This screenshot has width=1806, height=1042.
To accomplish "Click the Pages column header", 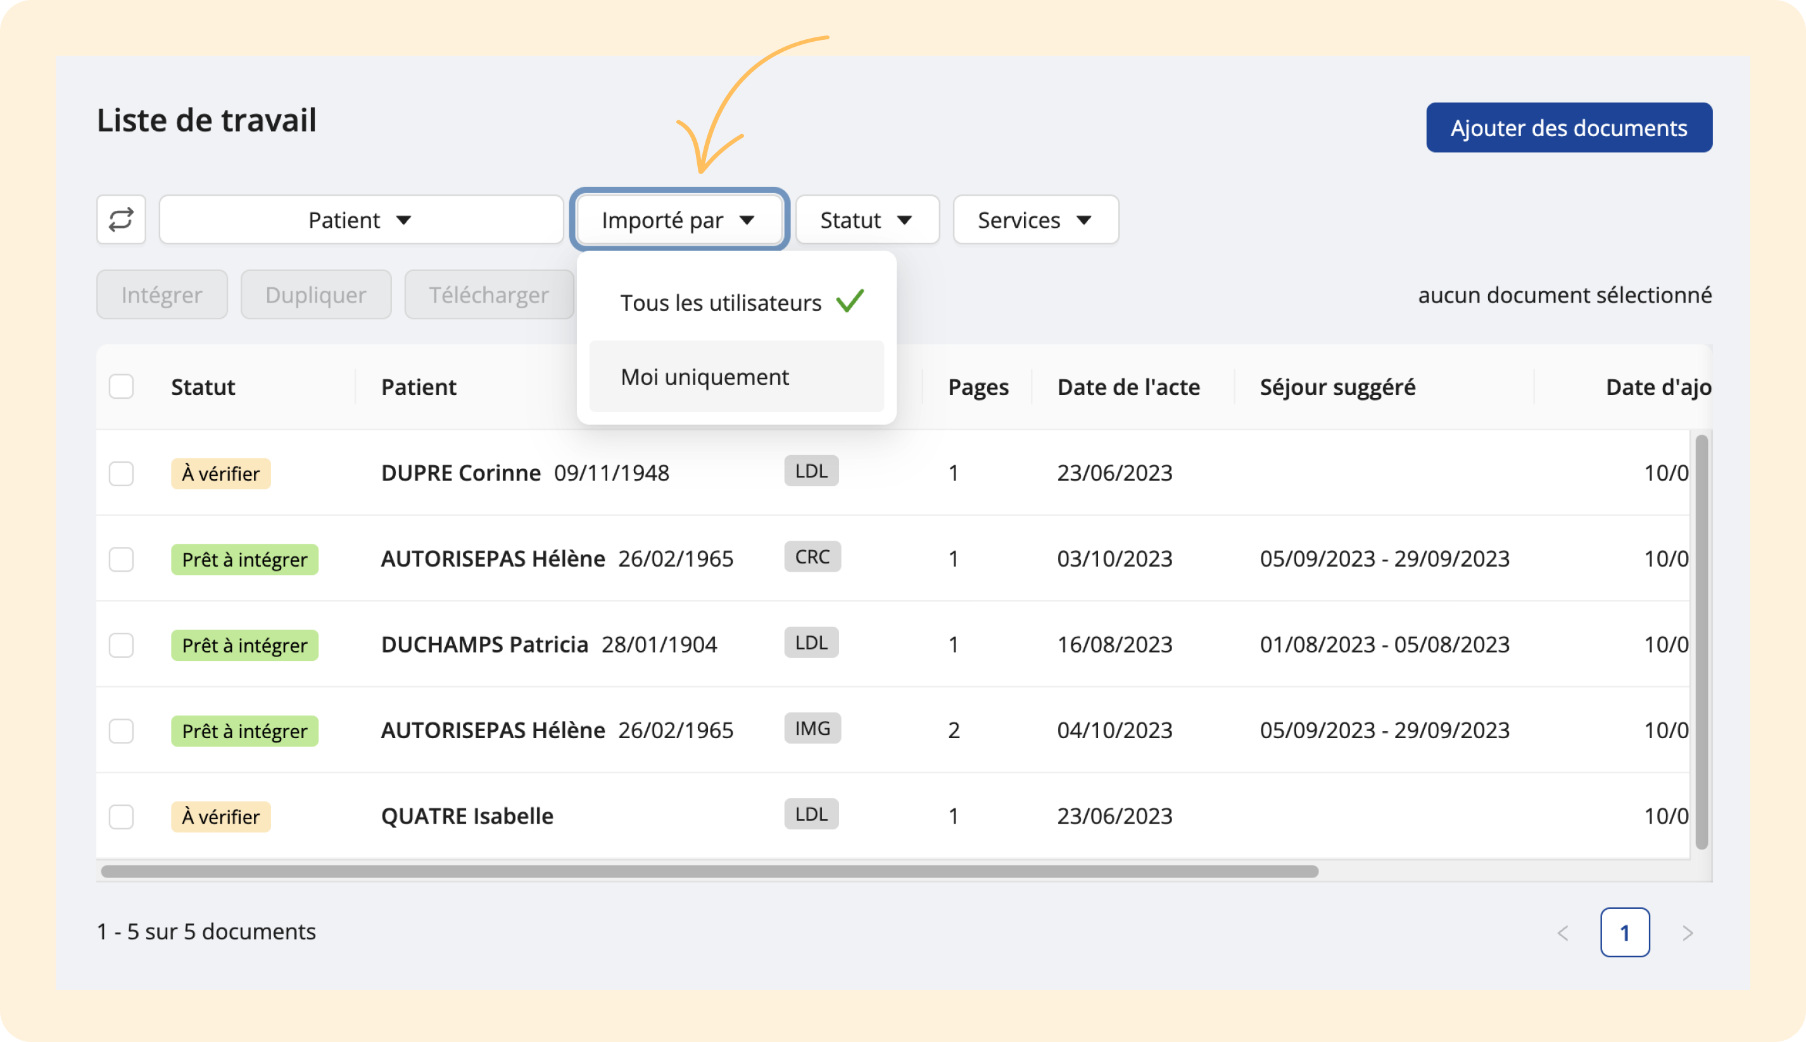I will tap(978, 387).
